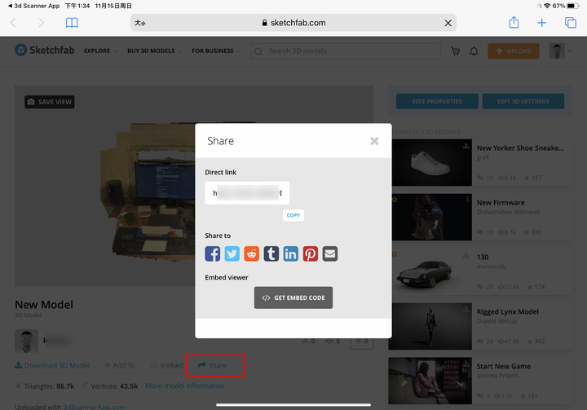This screenshot has width=587, height=410.
Task: Expand Buy 3D Models menu
Action: [154, 51]
